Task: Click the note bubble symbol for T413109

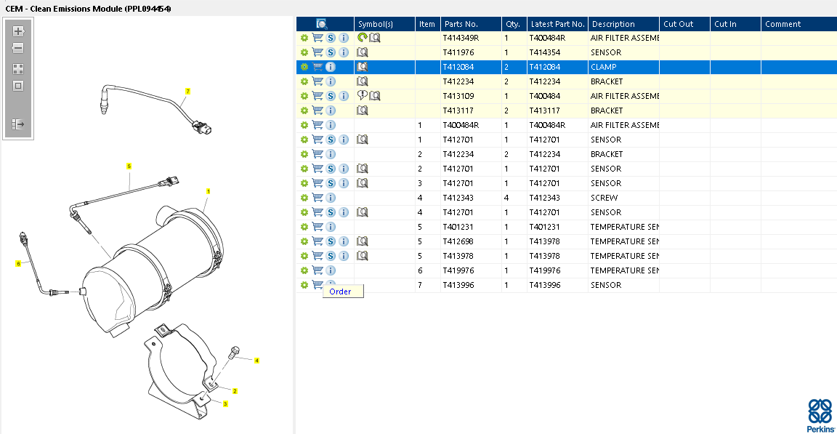Action: point(362,96)
